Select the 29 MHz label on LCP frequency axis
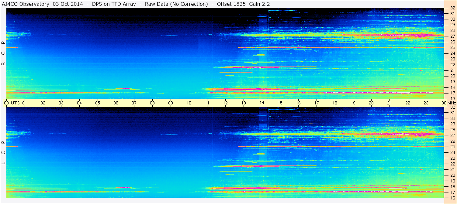This screenshot has height=204, width=457. coord(452,124)
